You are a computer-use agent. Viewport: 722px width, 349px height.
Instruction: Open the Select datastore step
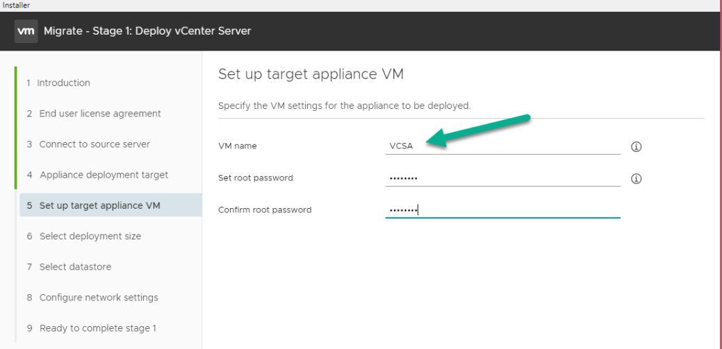74,266
